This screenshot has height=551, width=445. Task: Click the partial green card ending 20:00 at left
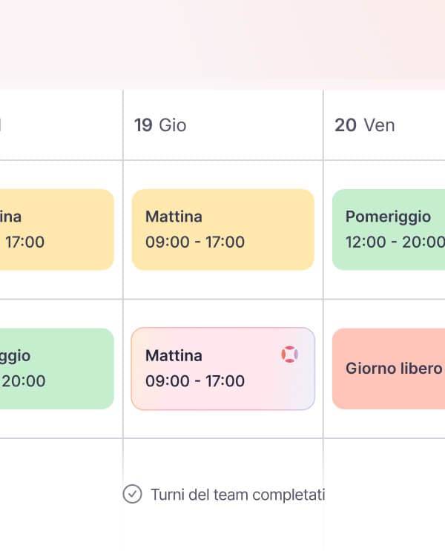(x=56, y=369)
